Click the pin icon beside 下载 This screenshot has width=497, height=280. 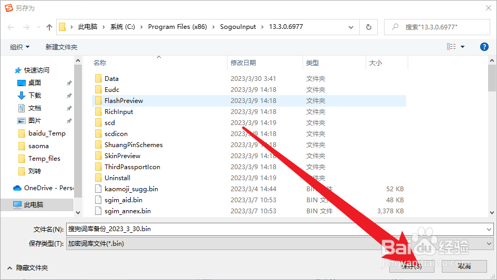69,96
